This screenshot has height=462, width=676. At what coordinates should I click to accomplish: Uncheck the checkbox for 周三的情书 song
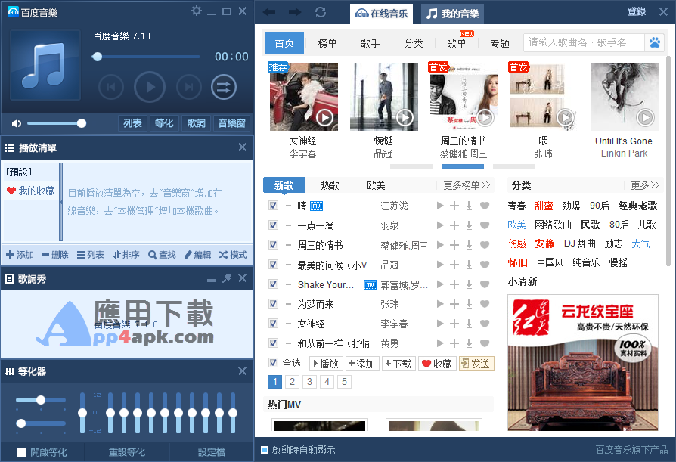(273, 245)
